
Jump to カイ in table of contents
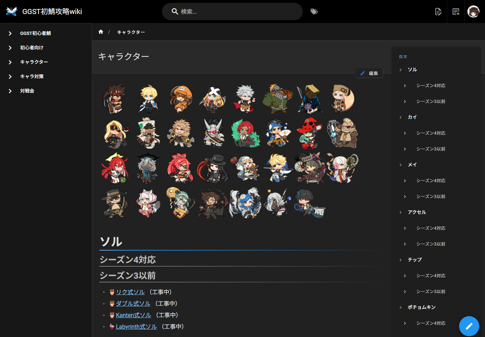(412, 117)
